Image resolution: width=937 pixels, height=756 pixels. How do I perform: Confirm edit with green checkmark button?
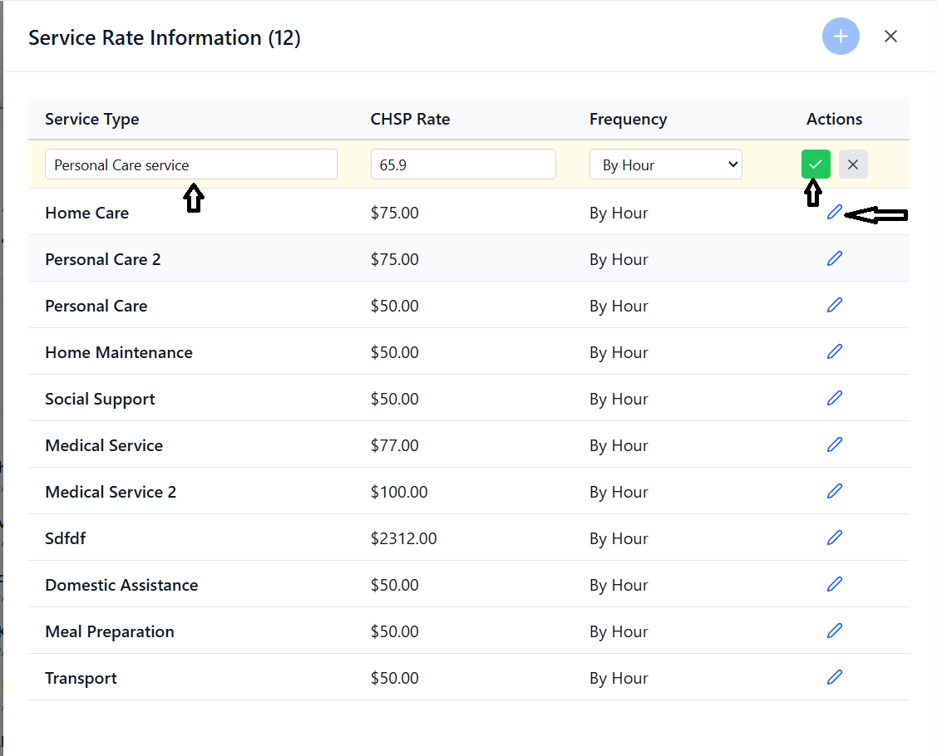coord(816,164)
